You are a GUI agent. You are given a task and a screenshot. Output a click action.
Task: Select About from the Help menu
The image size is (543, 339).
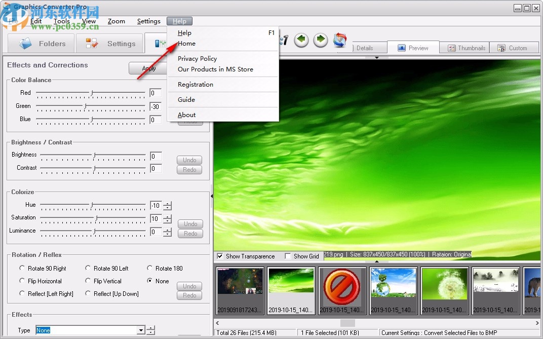(186, 115)
